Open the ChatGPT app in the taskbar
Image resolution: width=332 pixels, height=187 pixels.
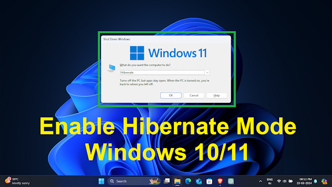coord(231,181)
